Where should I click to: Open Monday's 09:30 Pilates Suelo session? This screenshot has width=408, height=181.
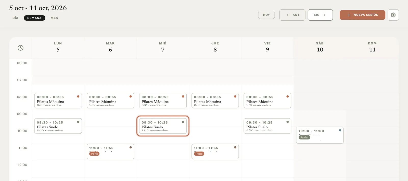coord(58,126)
